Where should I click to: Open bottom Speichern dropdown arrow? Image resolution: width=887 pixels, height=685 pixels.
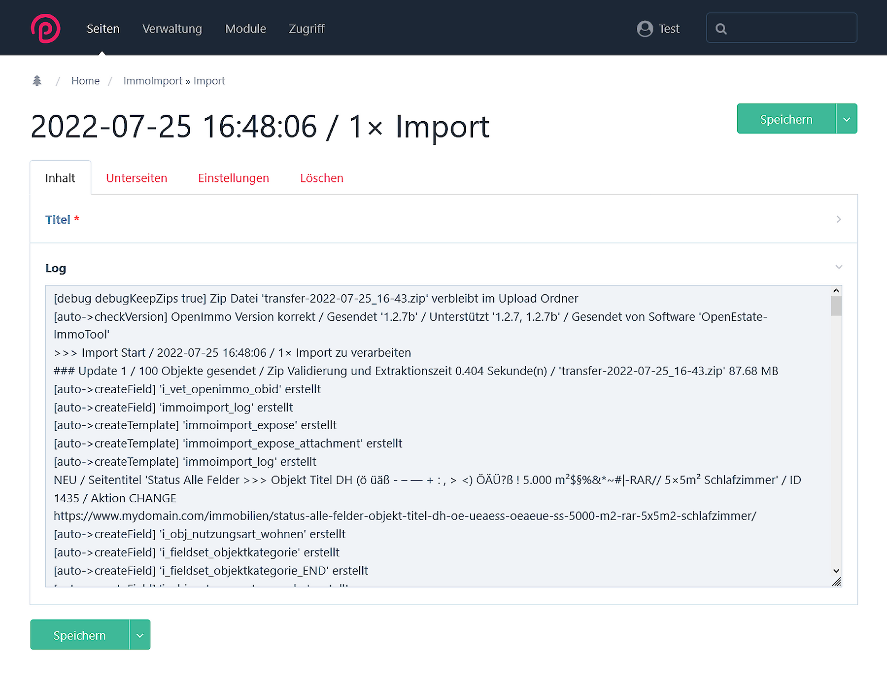tap(140, 635)
